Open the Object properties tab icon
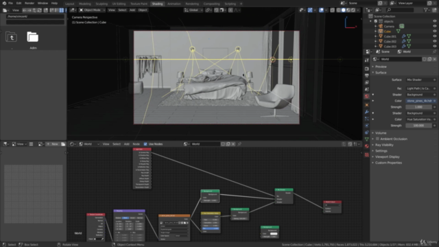The height and width of the screenshot is (247, 439). tap(367, 105)
